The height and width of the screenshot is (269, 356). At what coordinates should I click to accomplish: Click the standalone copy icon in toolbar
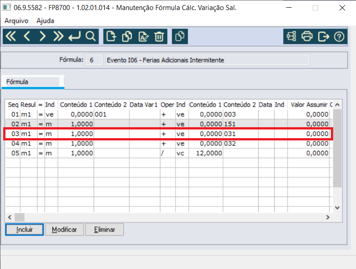tap(180, 36)
